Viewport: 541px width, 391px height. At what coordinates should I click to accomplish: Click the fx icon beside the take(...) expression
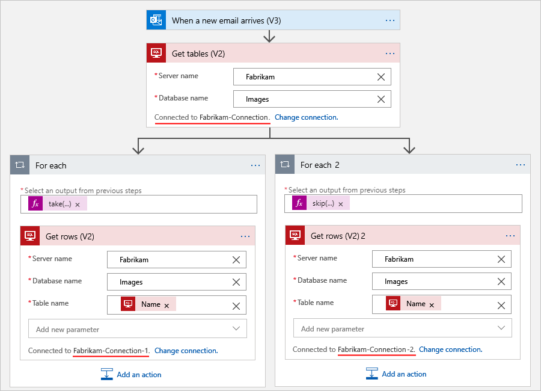pyautogui.click(x=34, y=203)
